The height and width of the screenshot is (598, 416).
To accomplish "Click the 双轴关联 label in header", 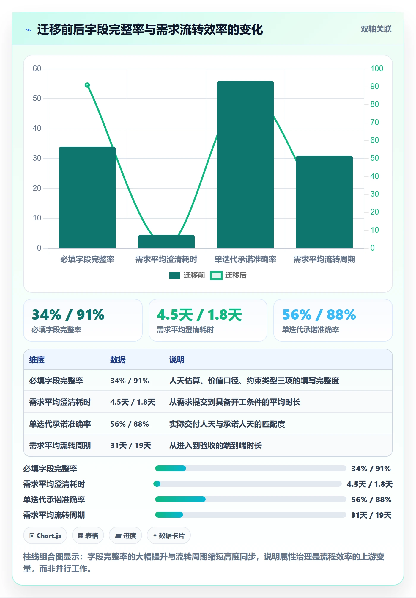I will 376,29.
